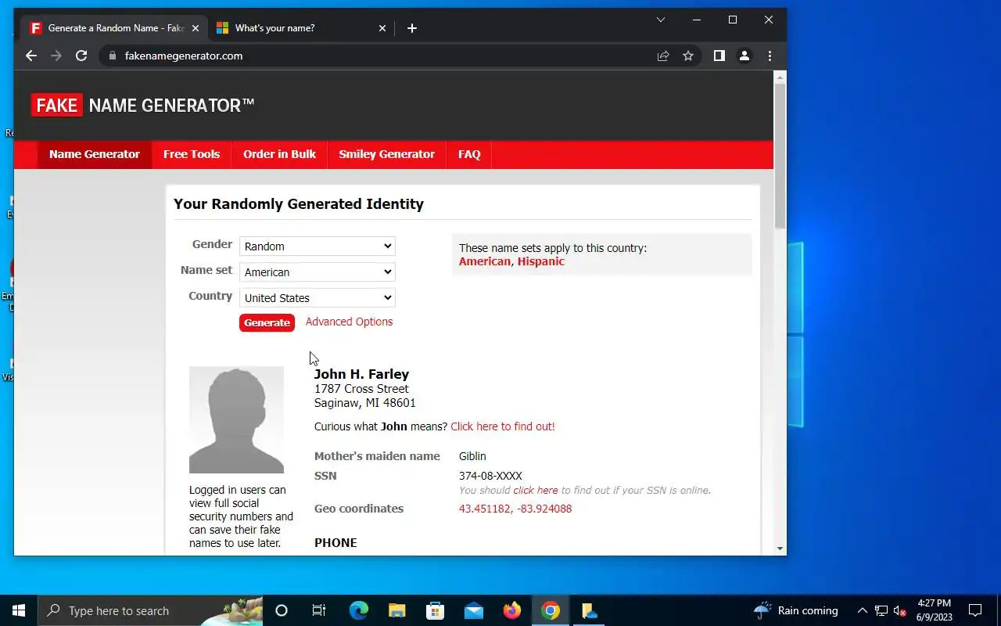Click the SSN value 374-08-XXXX
Image resolution: width=1001 pixels, height=626 pixels.
coord(490,476)
